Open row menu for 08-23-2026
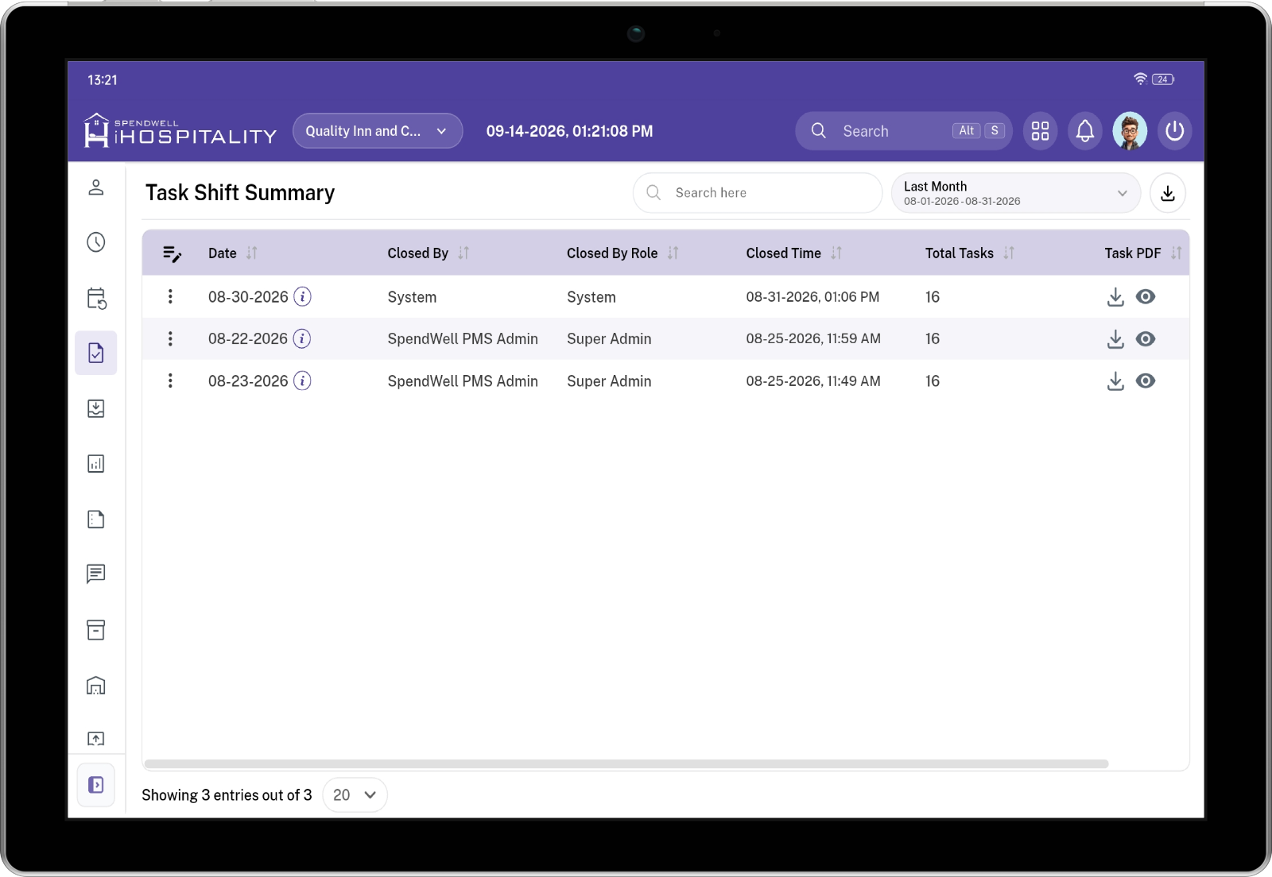Image resolution: width=1272 pixels, height=877 pixels. [x=170, y=381]
